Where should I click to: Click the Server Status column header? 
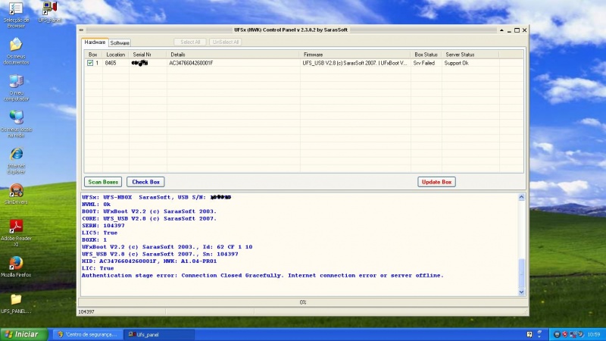470,55
